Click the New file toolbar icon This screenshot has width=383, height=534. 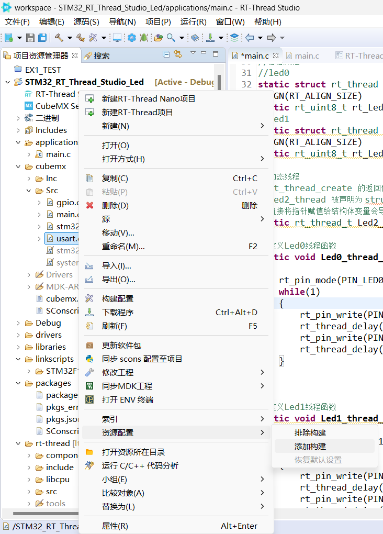pyautogui.click(x=9, y=38)
